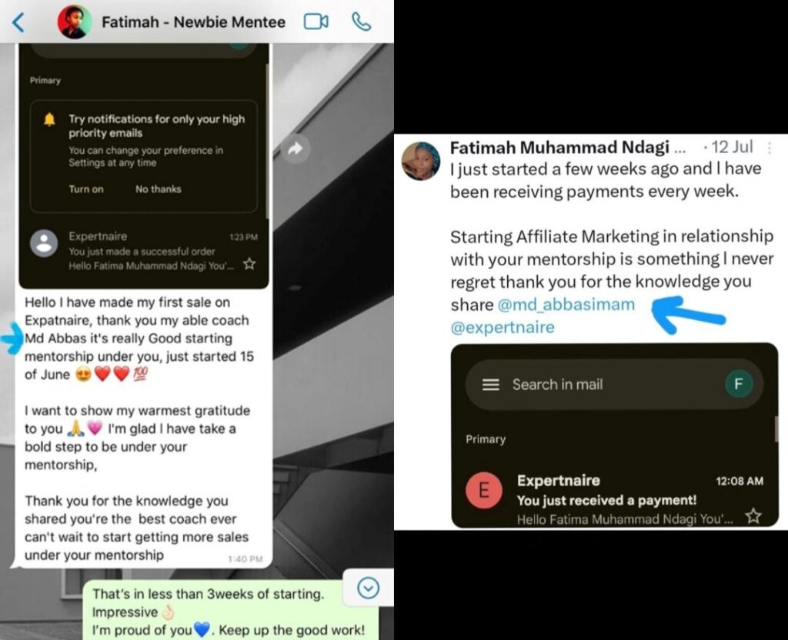Open the Gmail hamburger menu
This screenshot has height=640, width=788.
coord(491,385)
